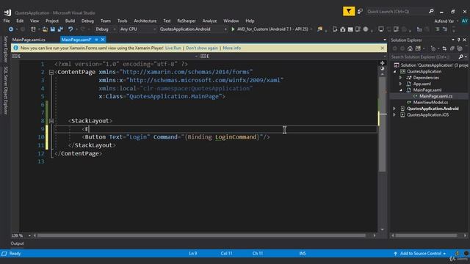Click the Undo arrow in the toolbar
The width and height of the screenshot is (470, 264).
[70, 29]
